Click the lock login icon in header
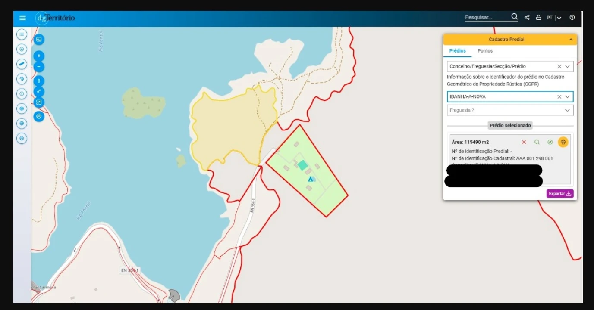This screenshot has height=310, width=594. [x=538, y=18]
